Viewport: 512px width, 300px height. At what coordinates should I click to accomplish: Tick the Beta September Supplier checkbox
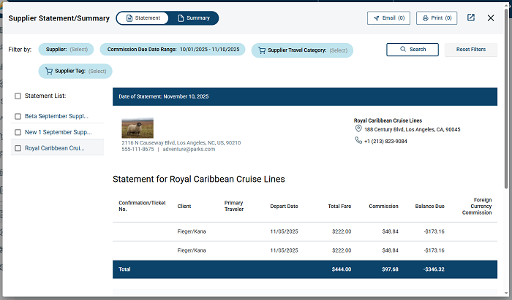18,116
